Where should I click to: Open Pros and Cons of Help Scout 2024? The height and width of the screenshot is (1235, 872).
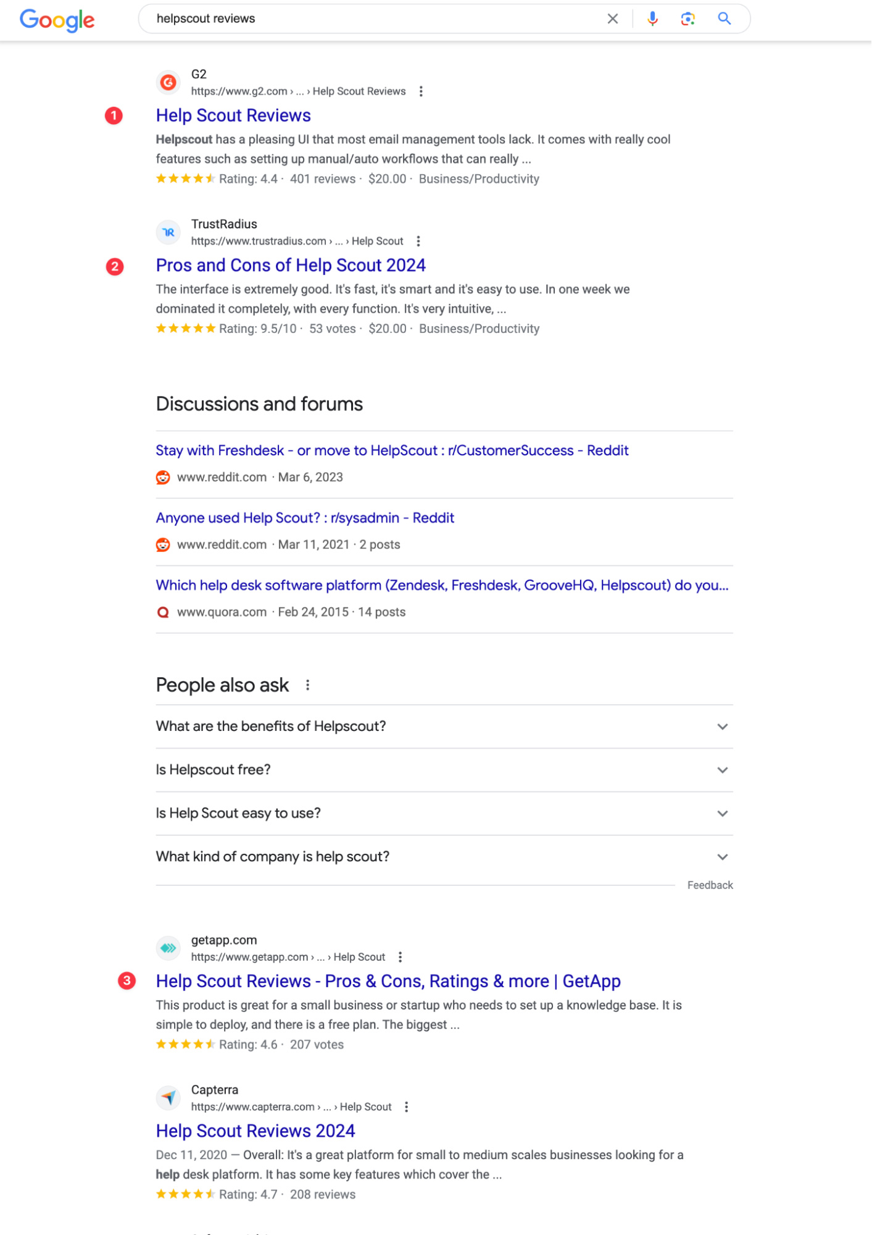pos(291,265)
